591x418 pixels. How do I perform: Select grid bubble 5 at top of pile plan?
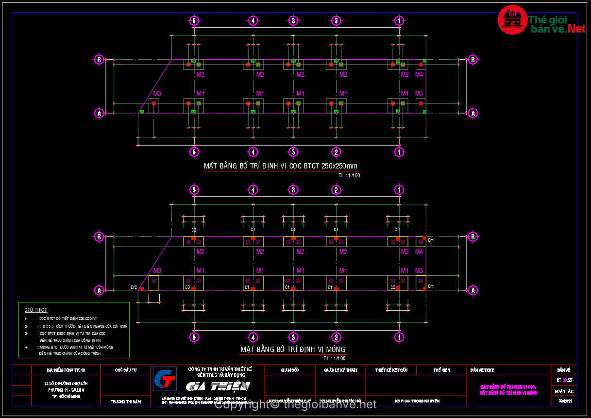[x=194, y=21]
